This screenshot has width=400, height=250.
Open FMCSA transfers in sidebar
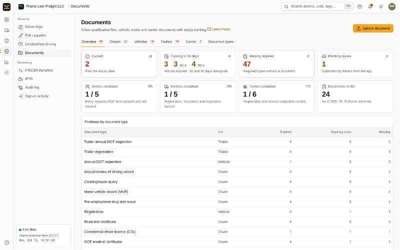43,70
